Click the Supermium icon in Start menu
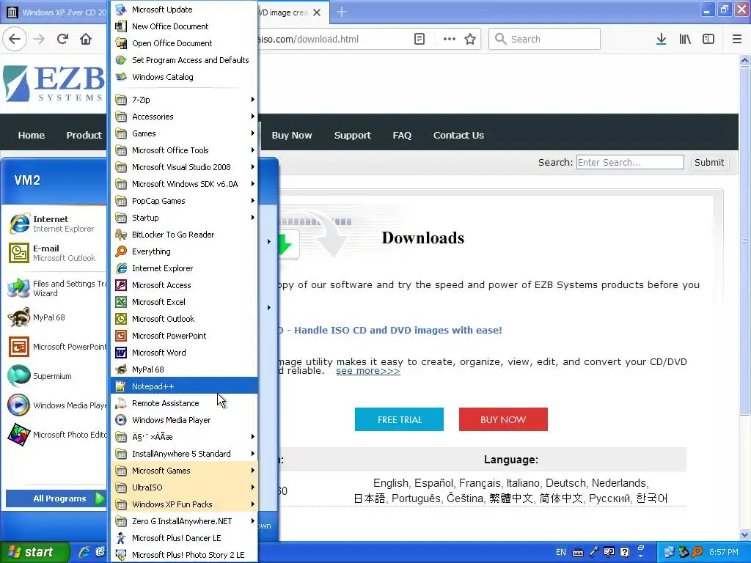The image size is (751, 563). (19, 376)
